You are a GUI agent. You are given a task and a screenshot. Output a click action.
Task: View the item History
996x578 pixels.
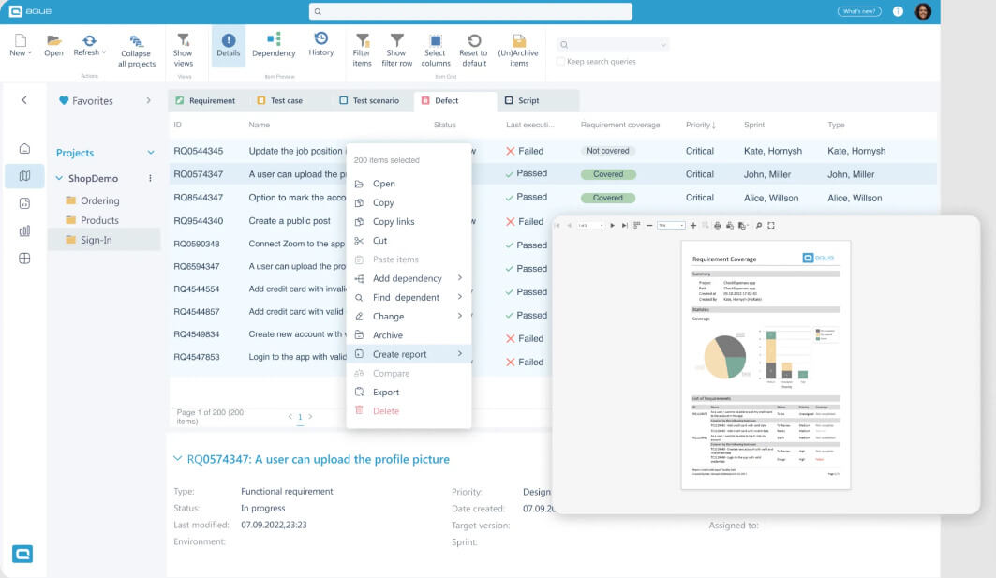tap(320, 47)
